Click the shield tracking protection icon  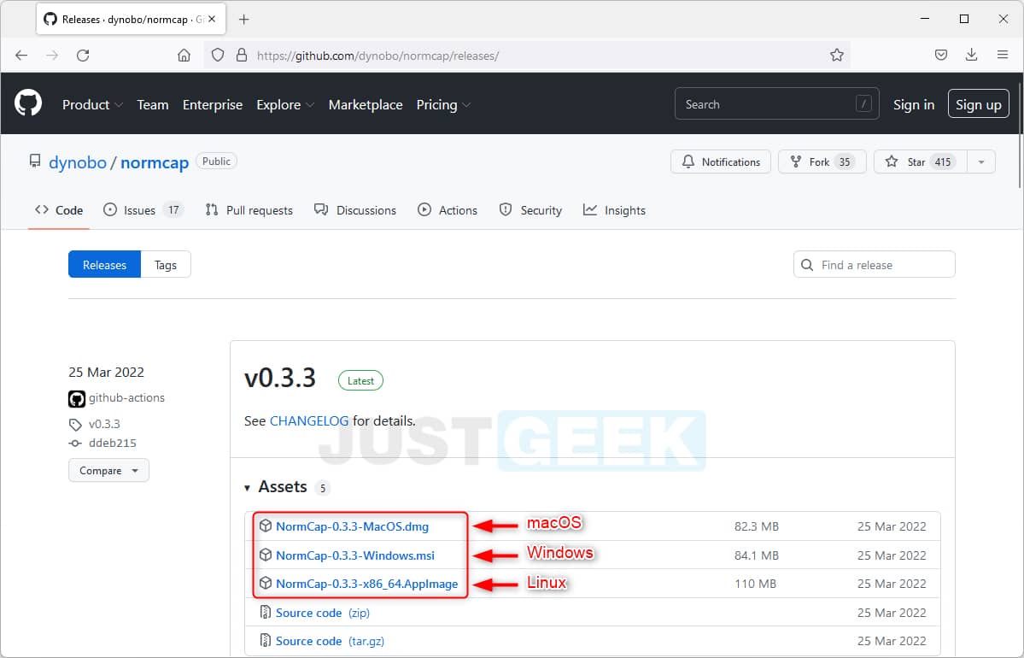pos(218,55)
